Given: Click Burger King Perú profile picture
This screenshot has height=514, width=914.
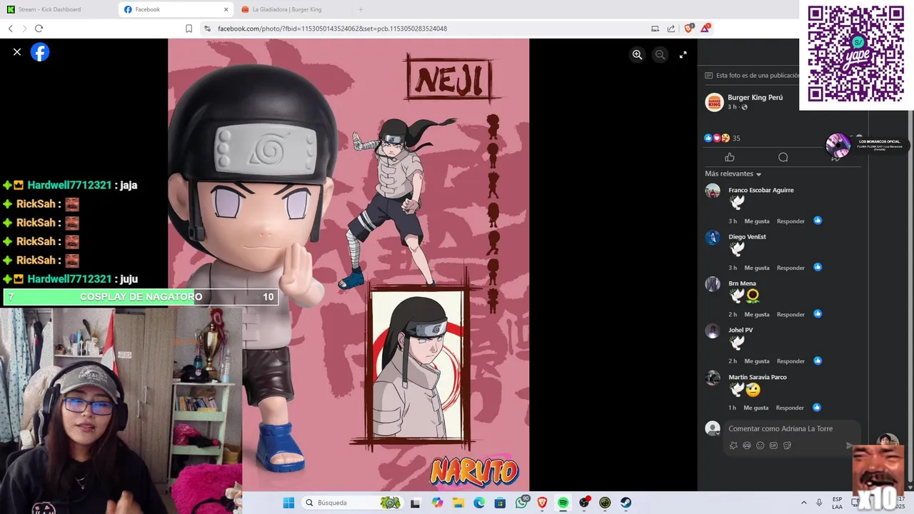Looking at the screenshot, I should 714,102.
